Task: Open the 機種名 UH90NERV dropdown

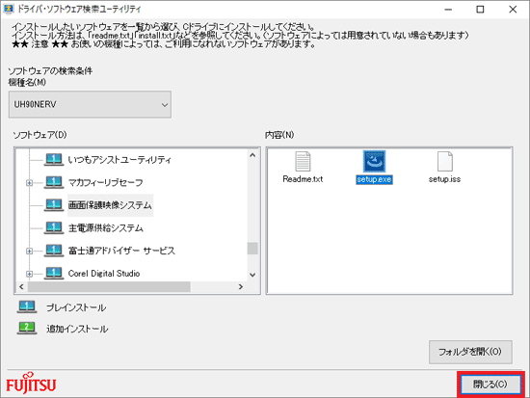Action: (90, 104)
